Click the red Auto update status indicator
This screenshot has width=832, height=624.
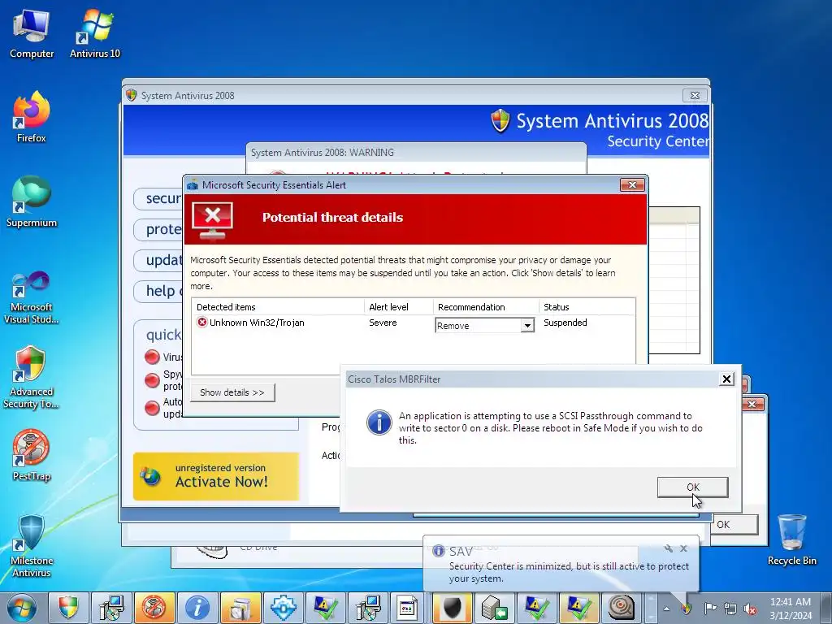pos(152,408)
